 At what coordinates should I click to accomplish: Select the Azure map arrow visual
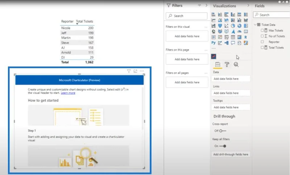[x=233, y=31]
